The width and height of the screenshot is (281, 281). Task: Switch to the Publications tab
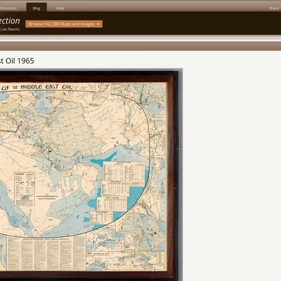(x=9, y=9)
